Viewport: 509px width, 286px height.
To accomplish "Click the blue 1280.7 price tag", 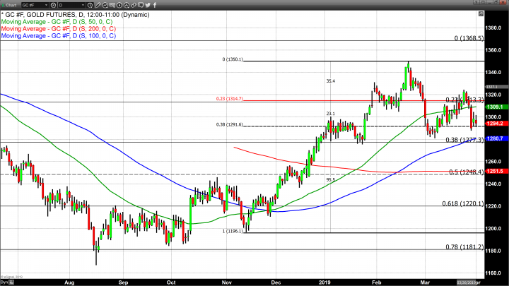I will point(496,139).
